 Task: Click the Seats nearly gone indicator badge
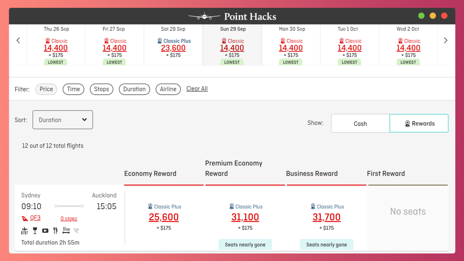click(245, 244)
